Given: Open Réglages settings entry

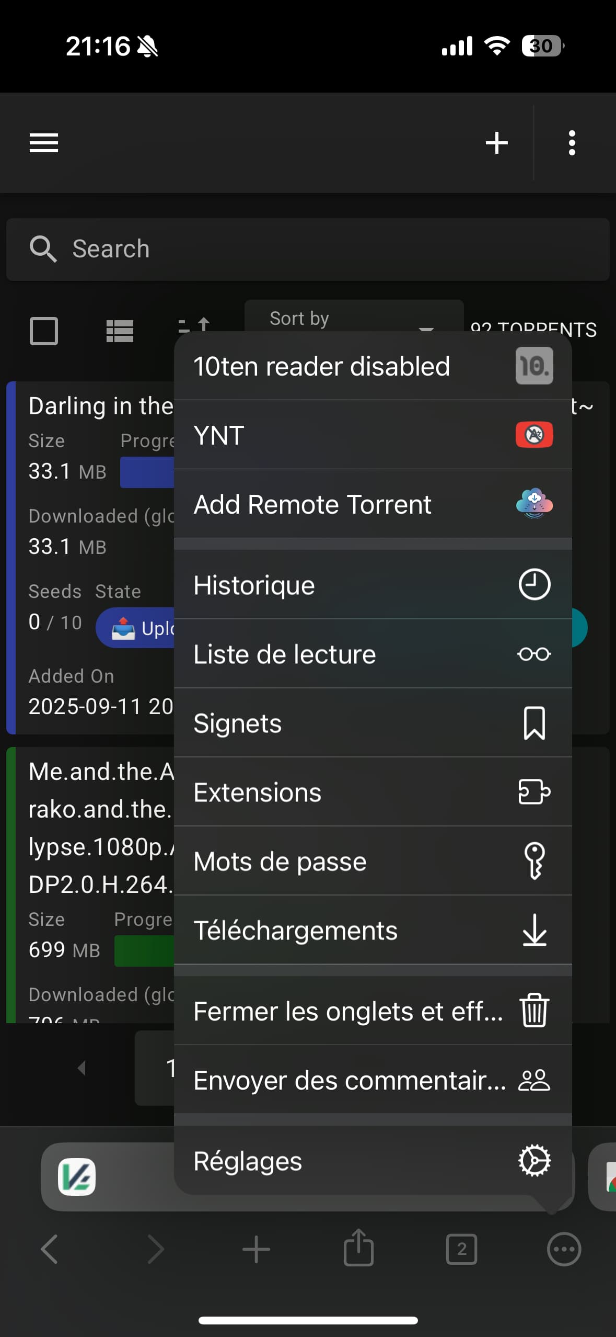Looking at the screenshot, I should pos(373,1161).
